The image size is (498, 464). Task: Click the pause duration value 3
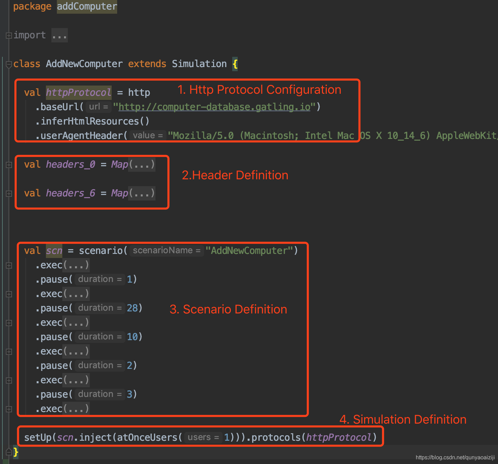tap(129, 395)
